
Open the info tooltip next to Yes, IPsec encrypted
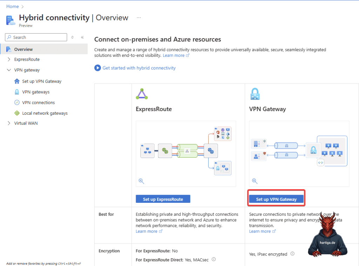click(x=292, y=254)
